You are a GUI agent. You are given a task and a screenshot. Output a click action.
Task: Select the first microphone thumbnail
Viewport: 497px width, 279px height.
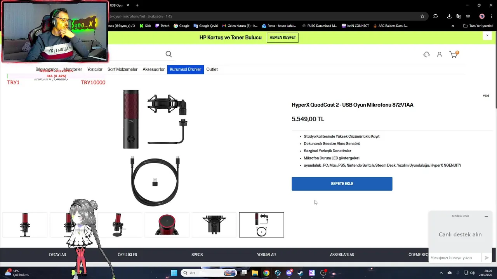25,225
